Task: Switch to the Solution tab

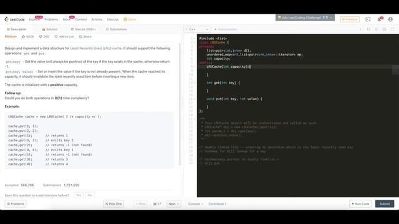Action: pyautogui.click(x=50, y=29)
